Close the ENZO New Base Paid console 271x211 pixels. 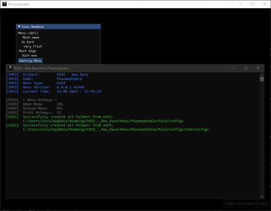258,68
